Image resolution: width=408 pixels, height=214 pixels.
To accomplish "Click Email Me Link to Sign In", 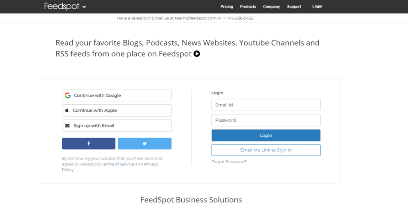I will point(266,150).
